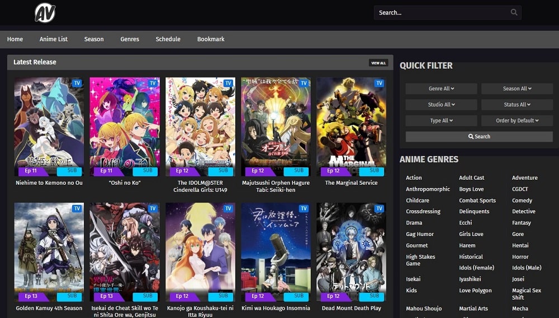Click Kanojo ga Koushaku-tei ni Itta Riyuu title

200,312
